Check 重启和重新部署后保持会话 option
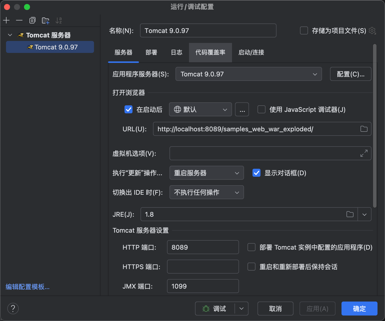 tap(251, 267)
